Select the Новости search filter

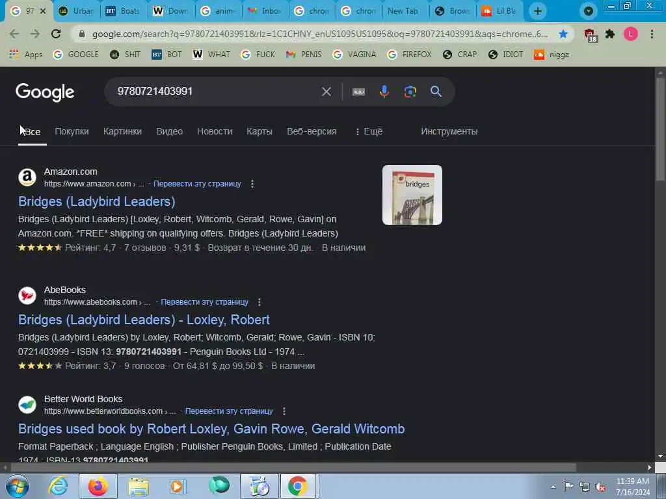(215, 131)
